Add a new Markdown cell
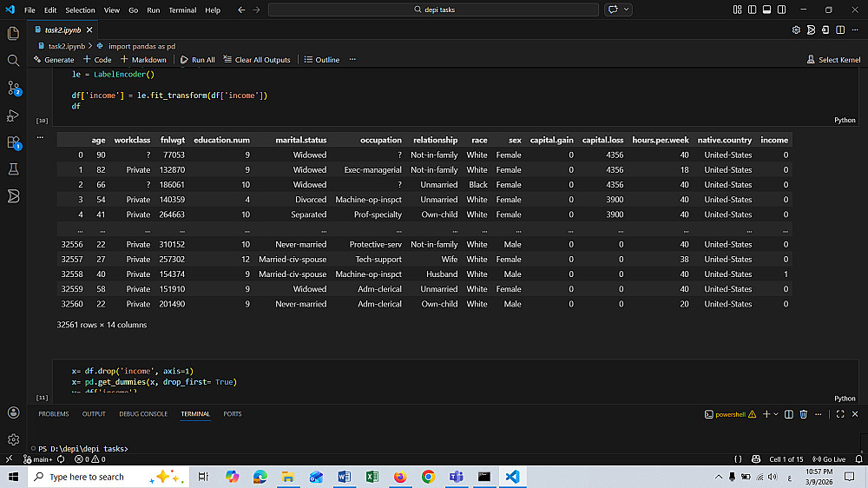This screenshot has height=488, width=868. pos(143,60)
